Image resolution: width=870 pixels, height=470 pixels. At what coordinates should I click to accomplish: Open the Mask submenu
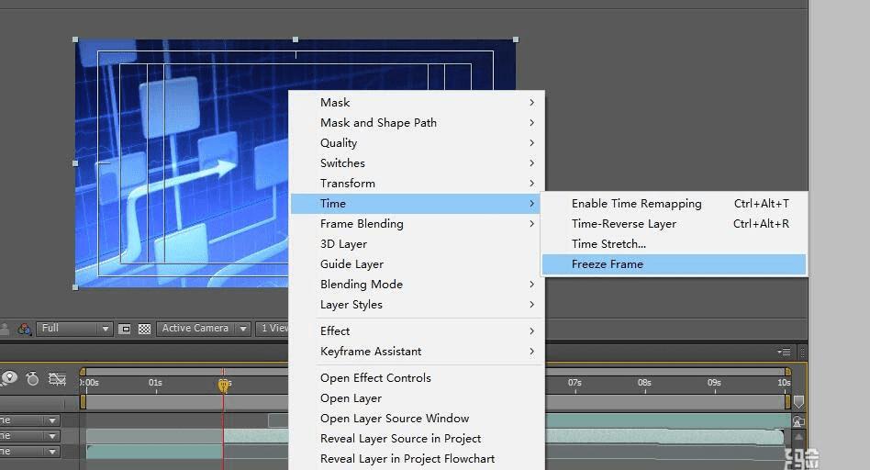pos(418,103)
